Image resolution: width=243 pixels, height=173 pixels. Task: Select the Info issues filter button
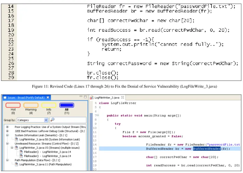click(49, 105)
